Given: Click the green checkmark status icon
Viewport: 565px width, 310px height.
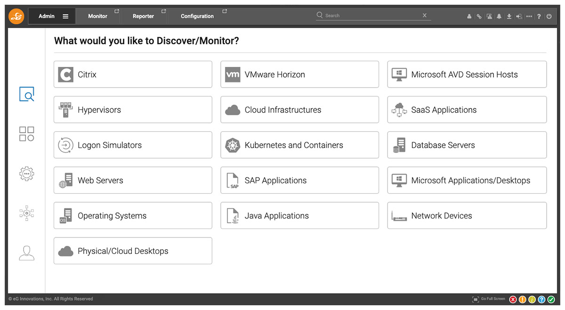Looking at the screenshot, I should point(551,300).
